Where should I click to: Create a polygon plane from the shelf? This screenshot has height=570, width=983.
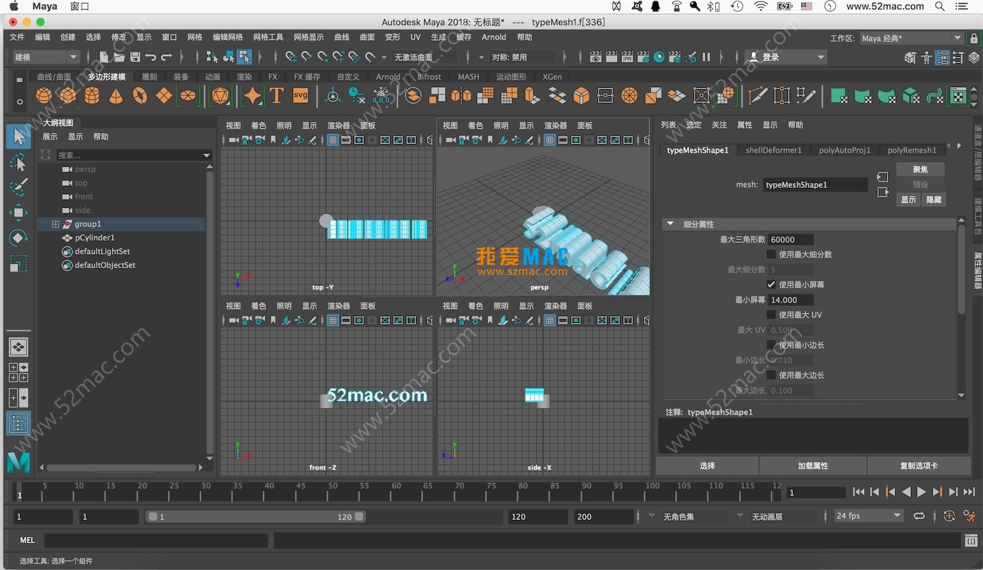[163, 96]
